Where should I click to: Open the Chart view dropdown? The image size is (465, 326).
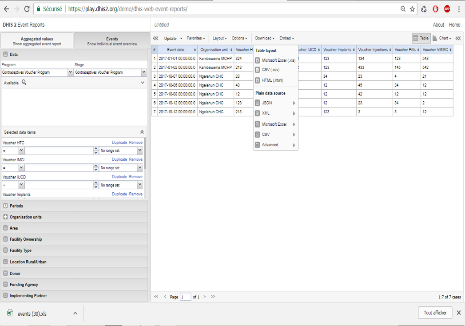click(442, 39)
